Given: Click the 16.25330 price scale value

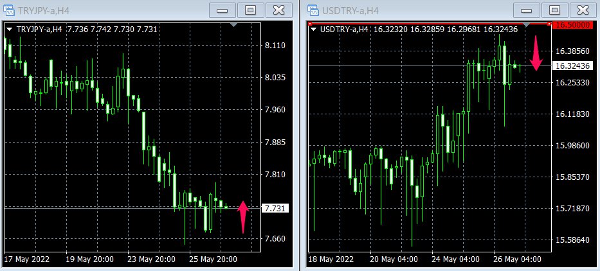Looking at the screenshot, I should [572, 83].
